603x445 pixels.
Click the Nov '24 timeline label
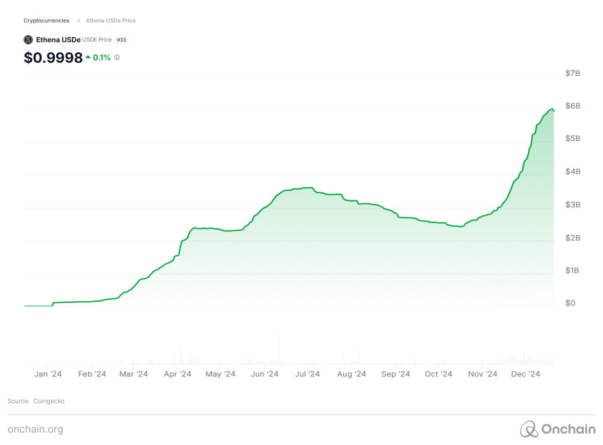[x=483, y=374]
